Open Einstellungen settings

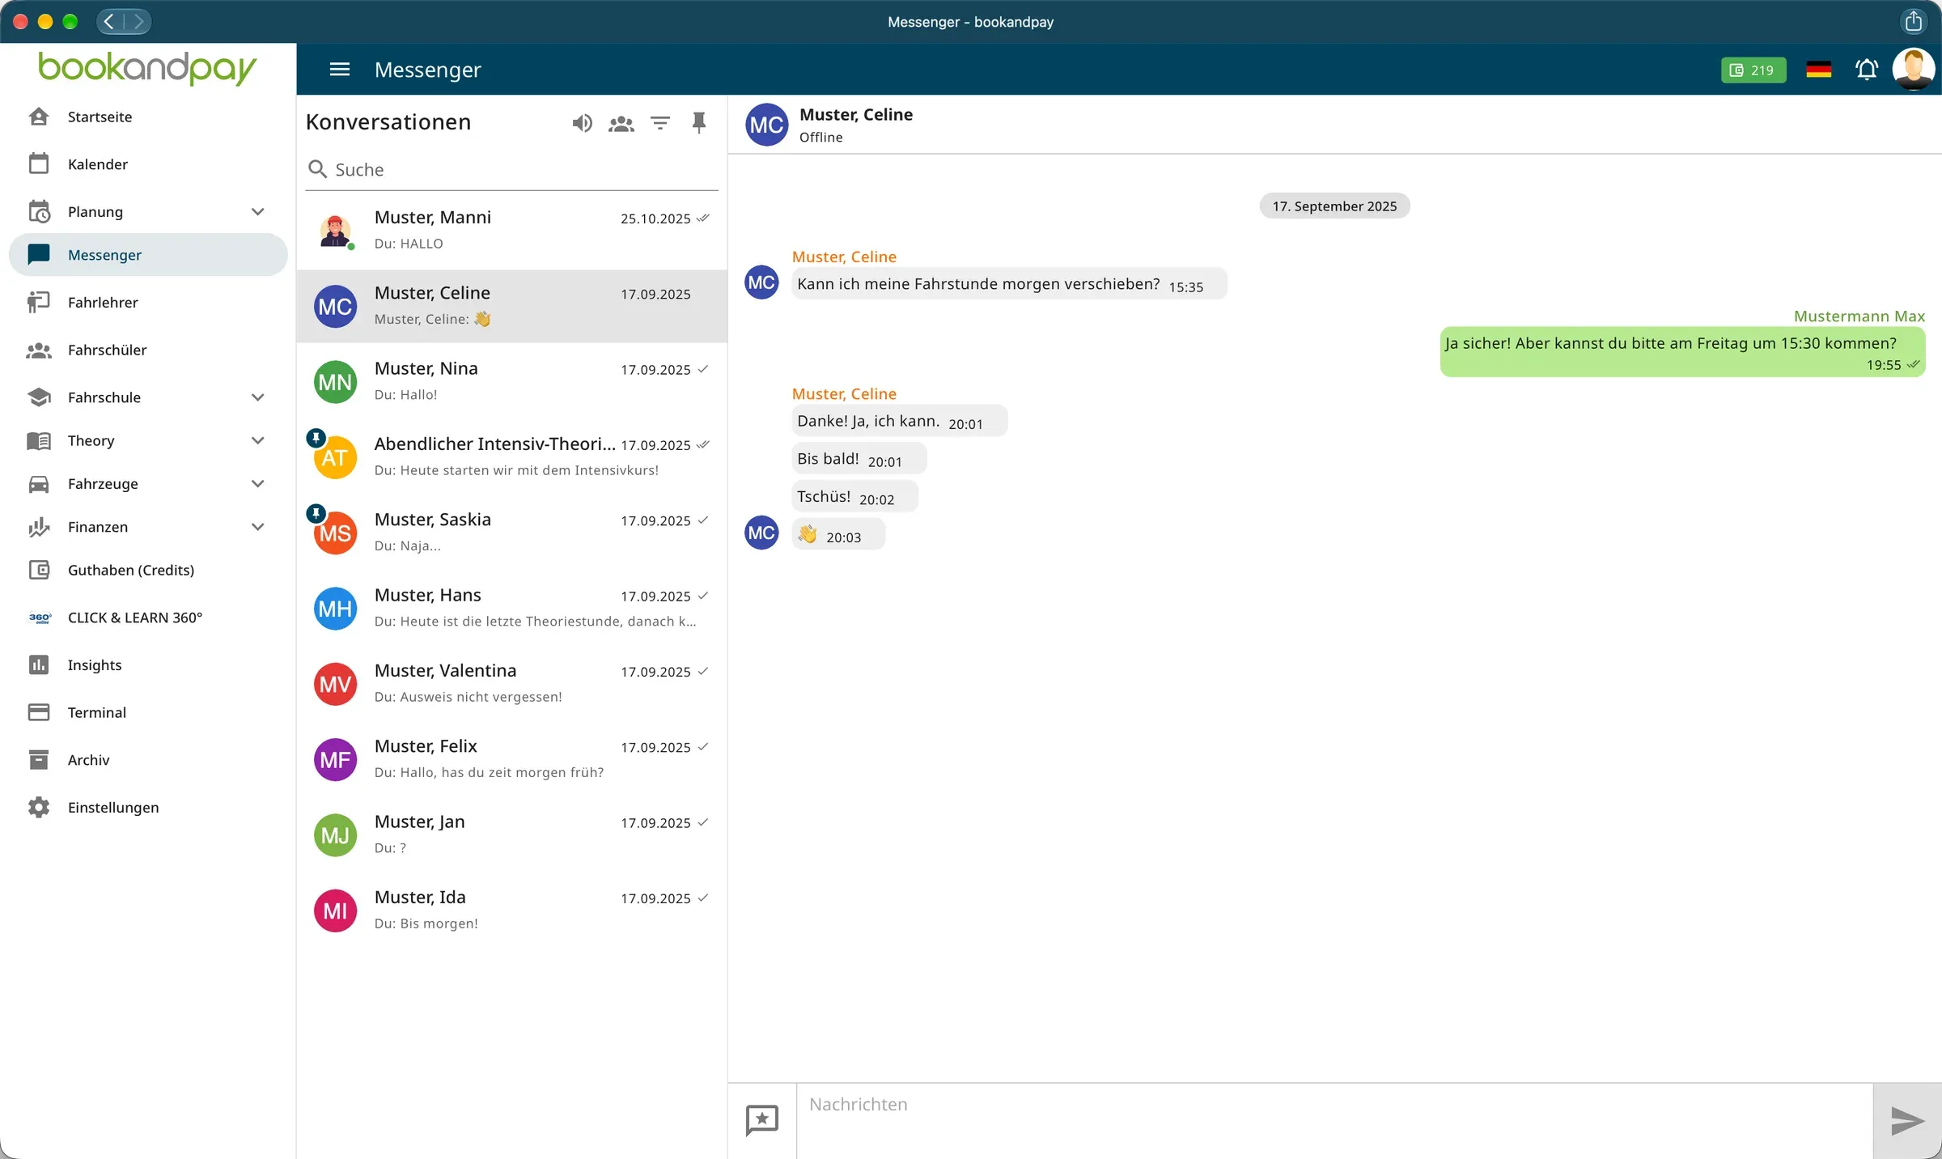click(x=148, y=808)
